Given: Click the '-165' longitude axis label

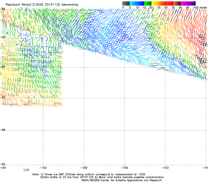Looking at the screenshot, I should [x=3, y=168].
